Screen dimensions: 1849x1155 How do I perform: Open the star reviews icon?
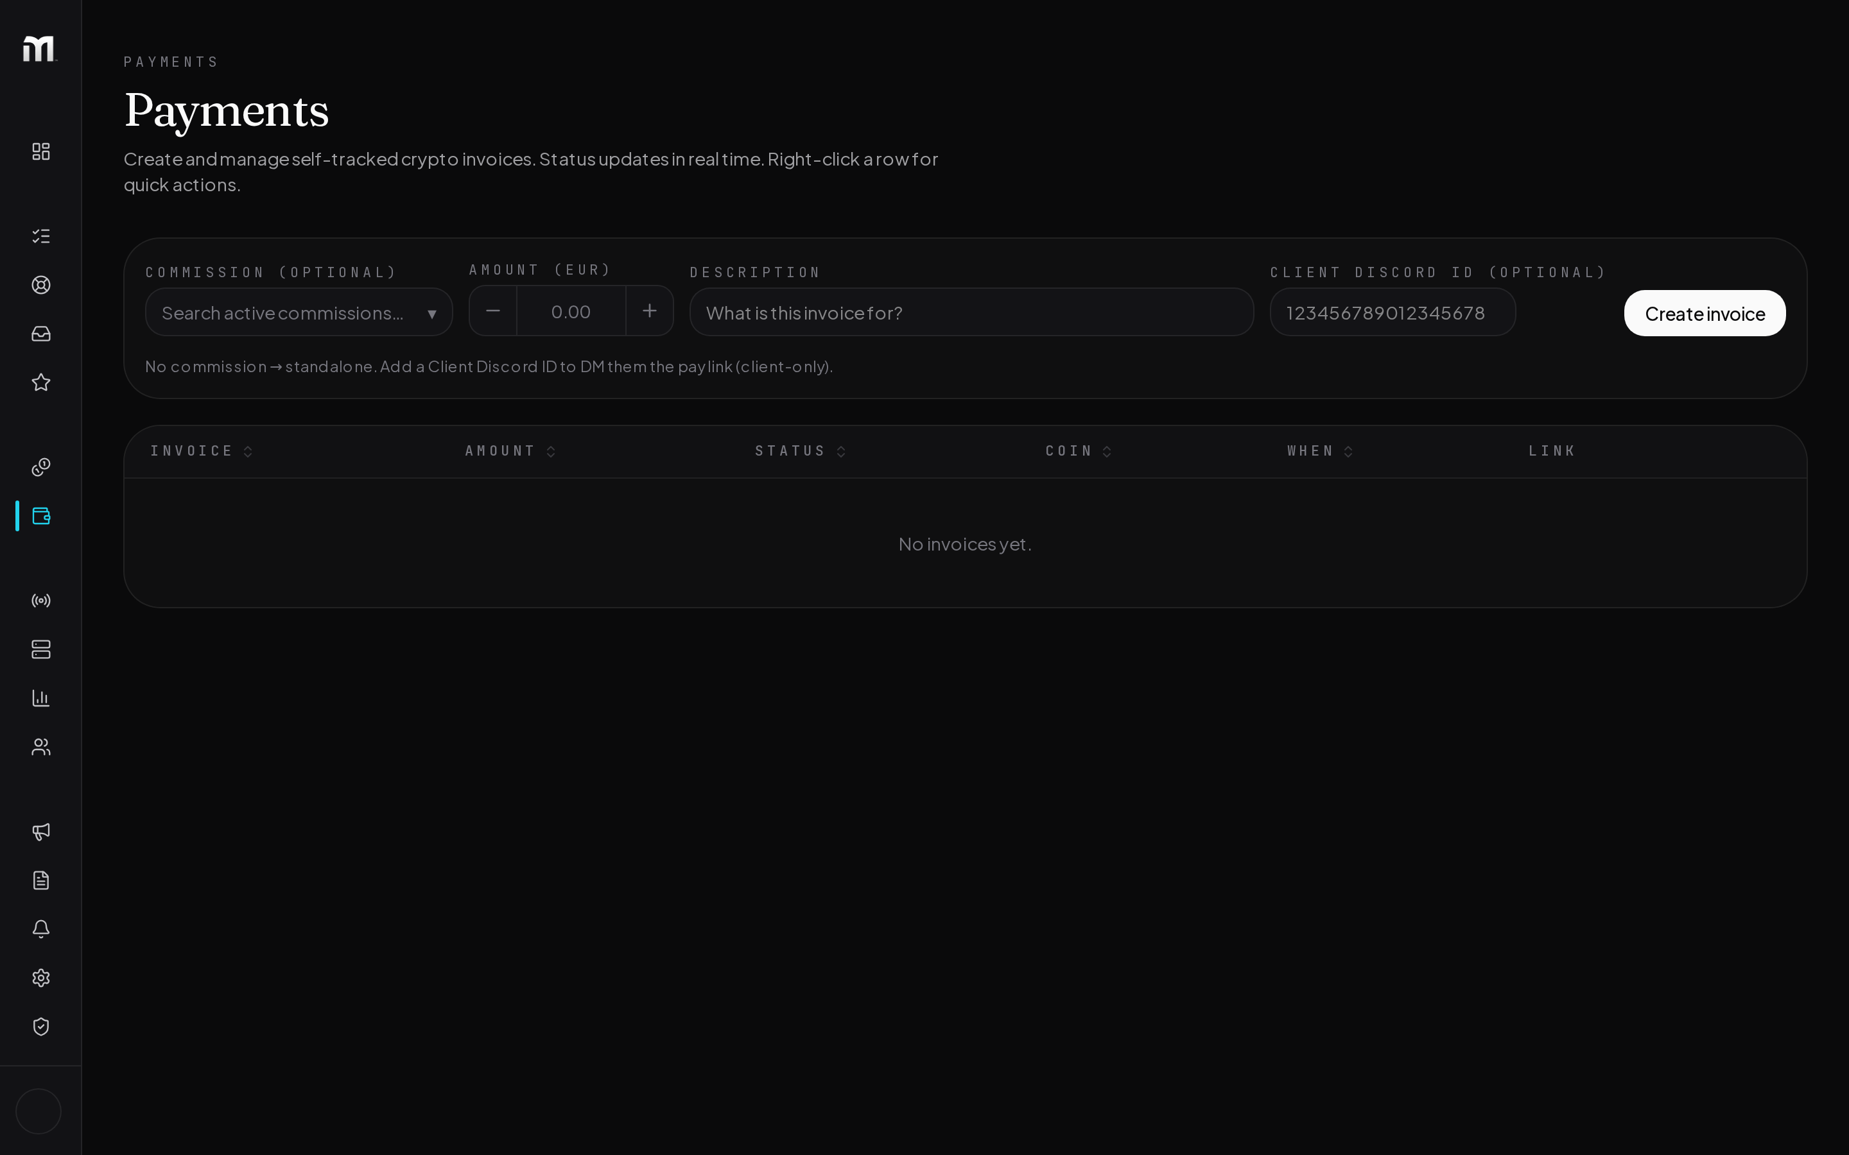click(41, 382)
